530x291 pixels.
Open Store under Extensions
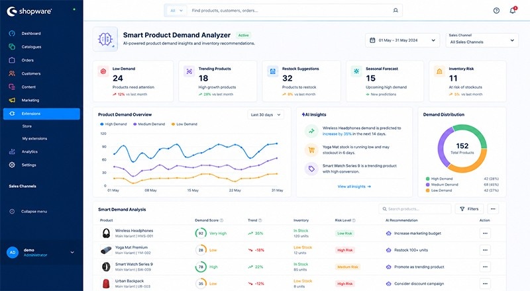(x=27, y=126)
